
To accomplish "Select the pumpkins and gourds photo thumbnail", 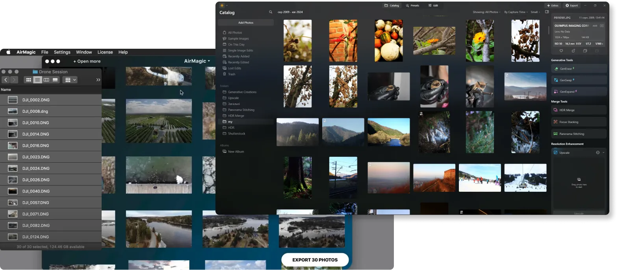I will (x=388, y=41).
